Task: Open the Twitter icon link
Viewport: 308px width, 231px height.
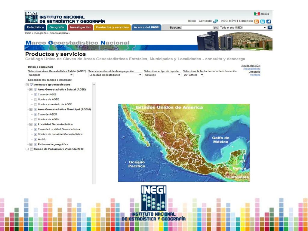Action: click(262, 21)
